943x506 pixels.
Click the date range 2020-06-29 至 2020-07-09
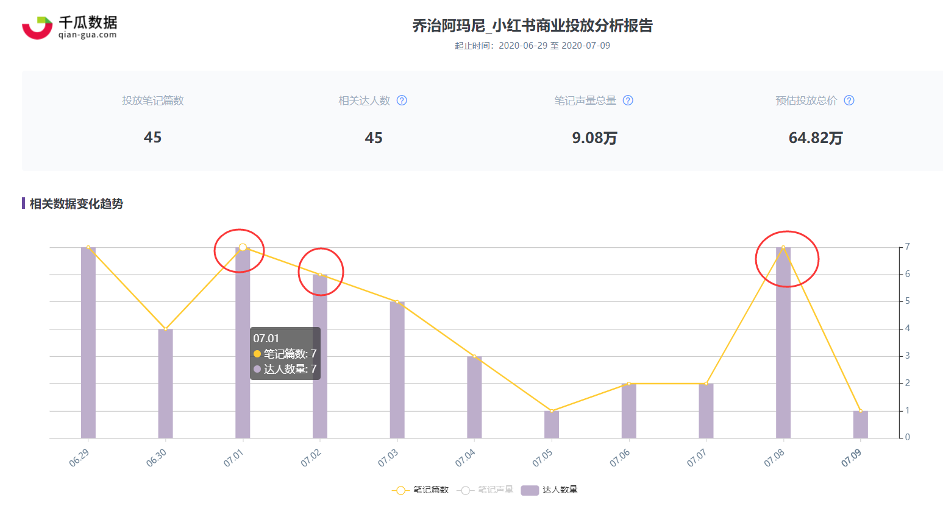pos(554,46)
